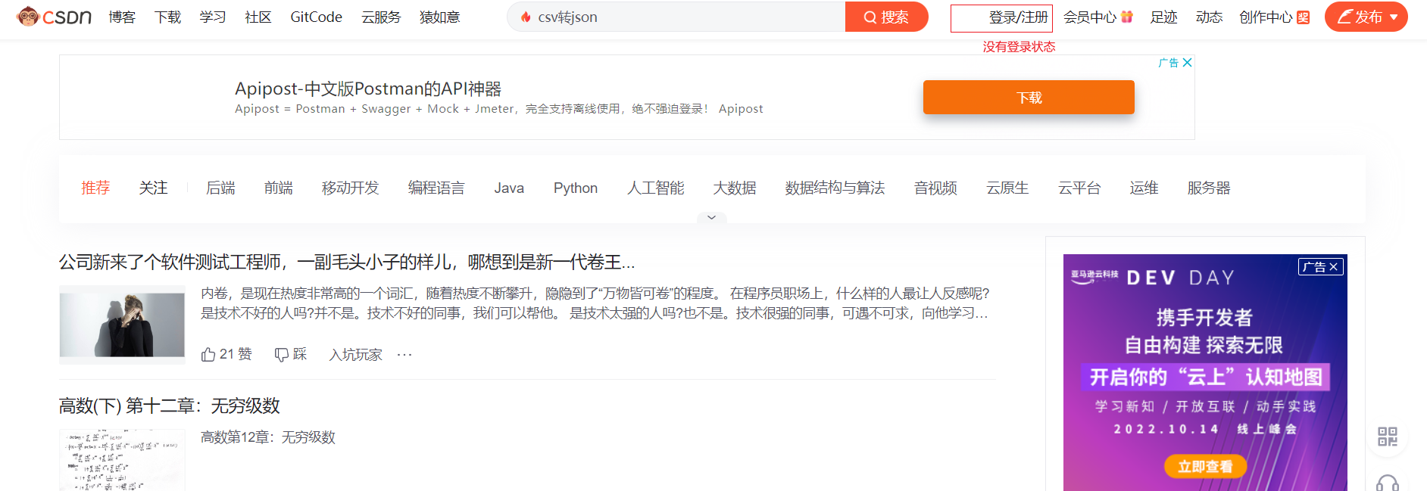Image resolution: width=1427 pixels, height=491 pixels.
Task: Open author 入坑玩家 profile
Action: coord(356,354)
